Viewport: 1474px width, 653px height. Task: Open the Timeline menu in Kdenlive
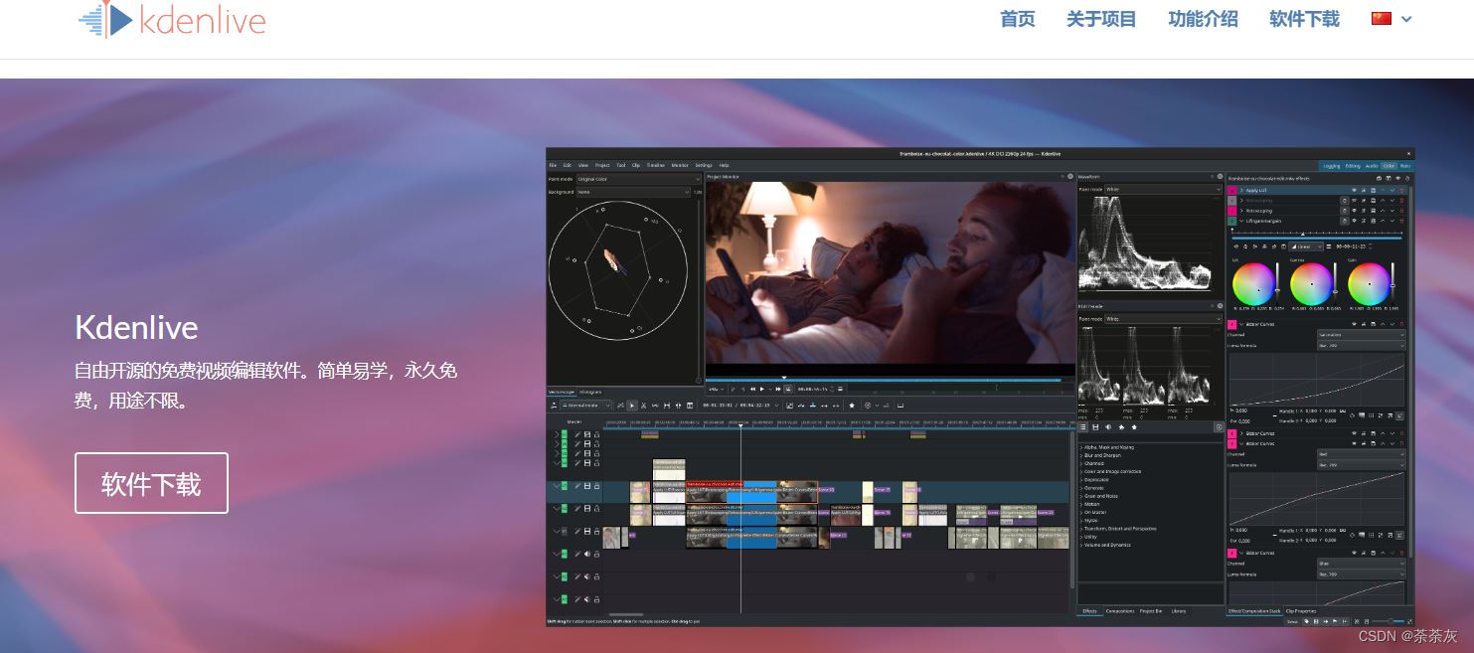click(655, 165)
